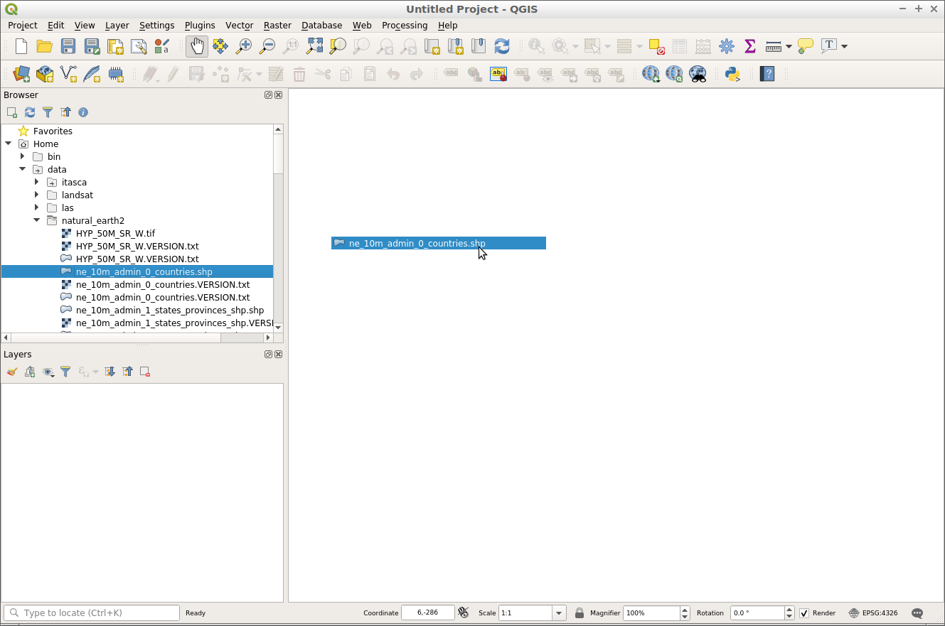945x626 pixels.
Task: Click the New Temporary Scratch Layer icon
Action: coord(115,74)
